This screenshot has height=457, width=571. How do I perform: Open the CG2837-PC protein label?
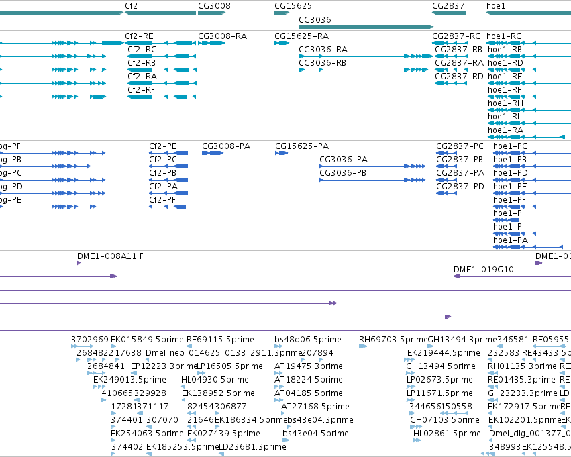pos(460,146)
